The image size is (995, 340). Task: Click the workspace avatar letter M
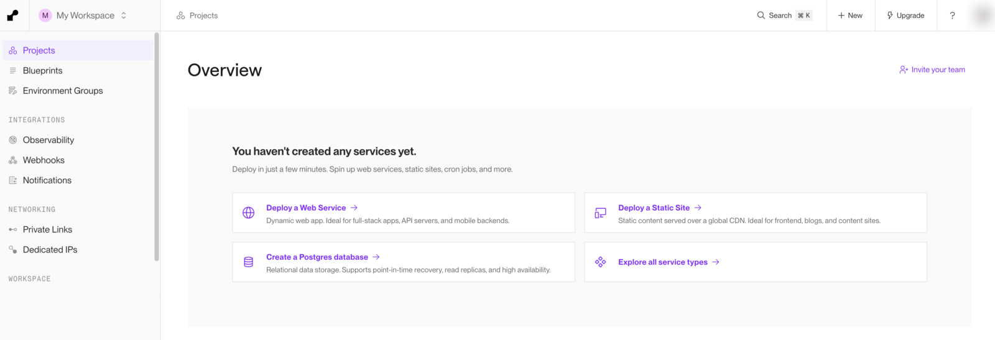(x=45, y=16)
